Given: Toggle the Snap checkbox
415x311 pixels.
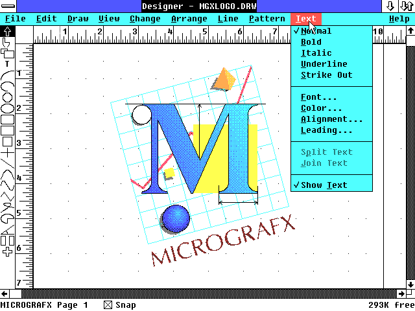Looking at the screenshot, I should pyautogui.click(x=108, y=305).
